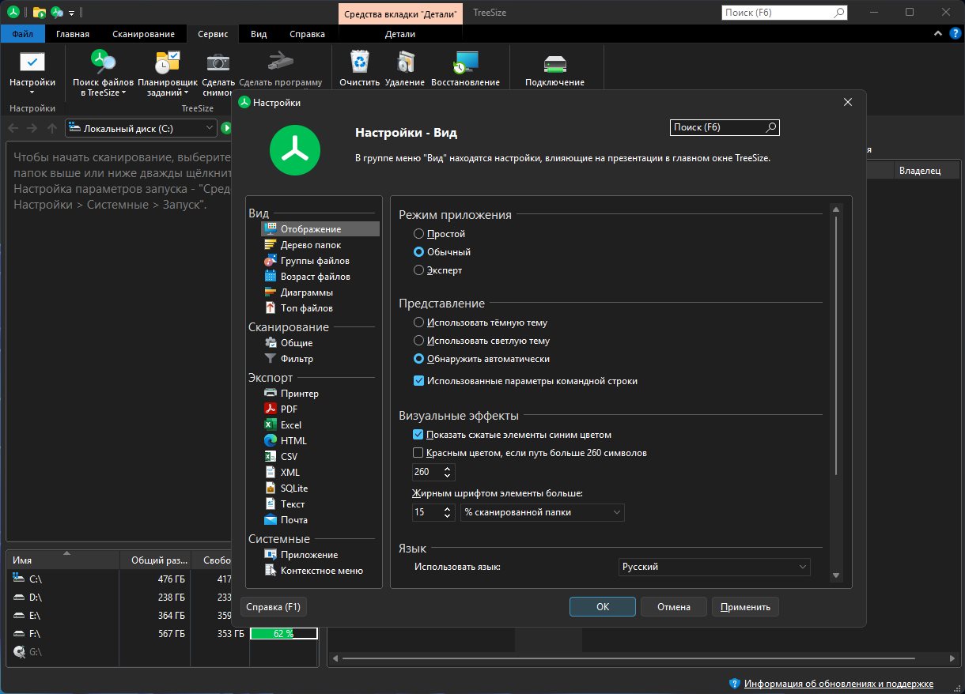Choose Использовать тёмную тему option

[x=419, y=322]
